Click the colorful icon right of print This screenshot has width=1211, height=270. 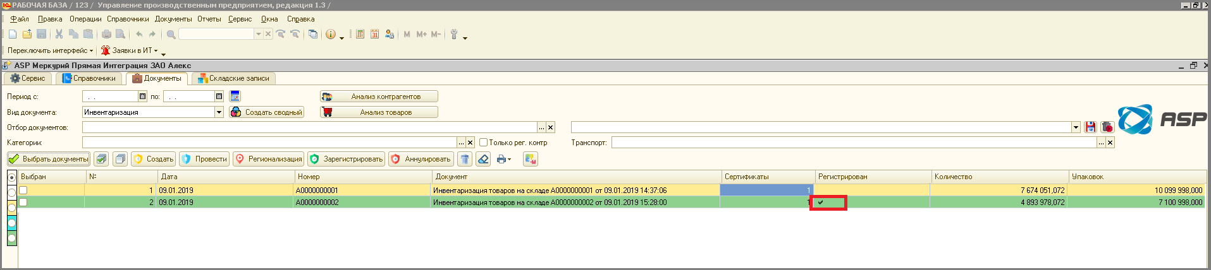click(x=530, y=159)
